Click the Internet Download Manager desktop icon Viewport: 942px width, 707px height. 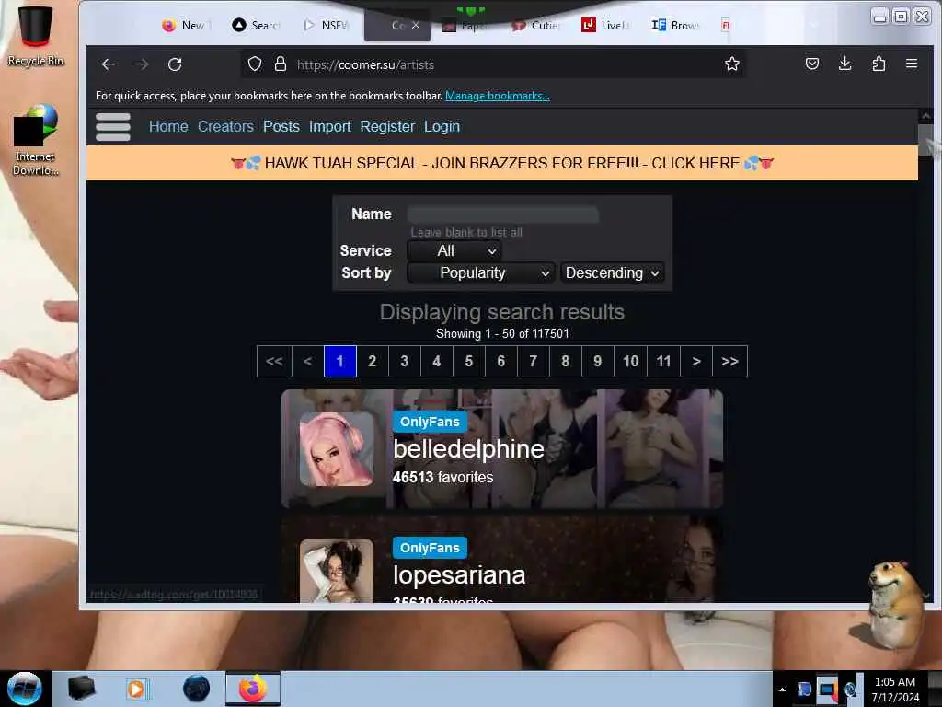[36, 140]
